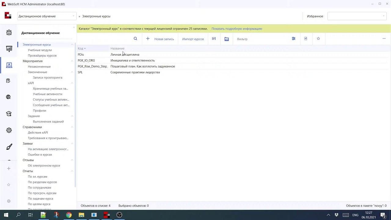Select Действия xAPI in the tree
Image resolution: width=391 pixels, height=220 pixels.
coord(38,133)
